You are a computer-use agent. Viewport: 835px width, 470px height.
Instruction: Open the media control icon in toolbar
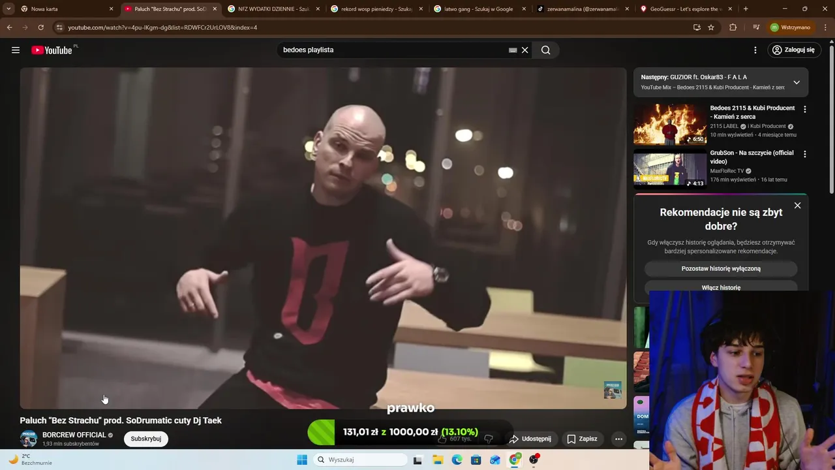tap(756, 27)
